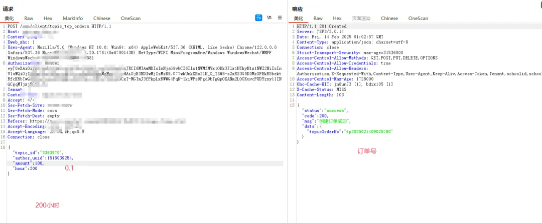This screenshot has width=542, height=223.
Task: Click the Date header in the response
Action: tap(340, 37)
